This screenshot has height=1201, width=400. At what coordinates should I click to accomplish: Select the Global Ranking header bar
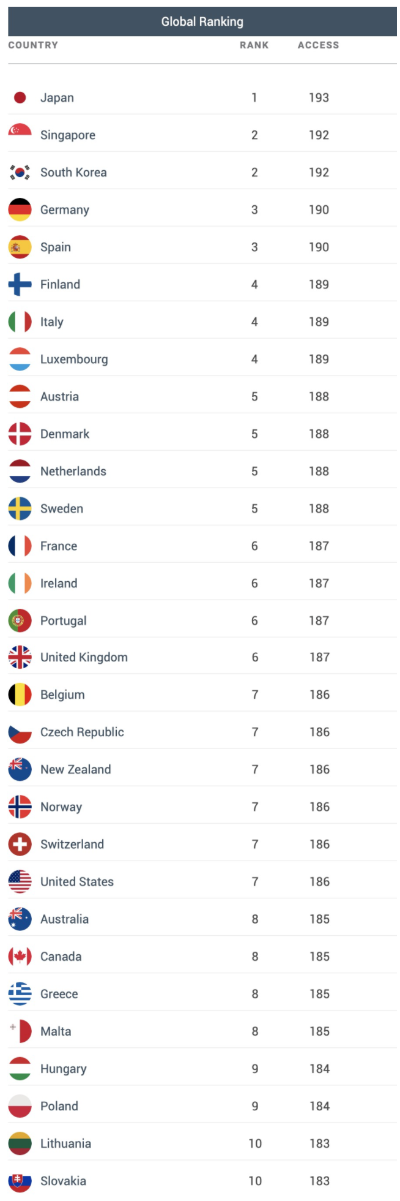(x=202, y=21)
